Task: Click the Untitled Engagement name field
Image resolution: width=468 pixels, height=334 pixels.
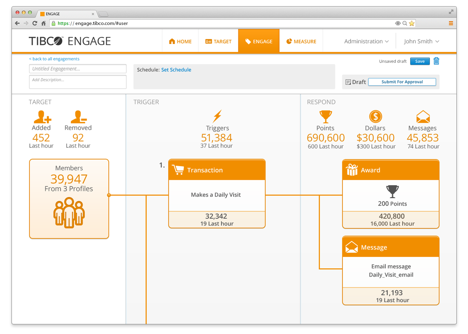Action: (x=78, y=69)
